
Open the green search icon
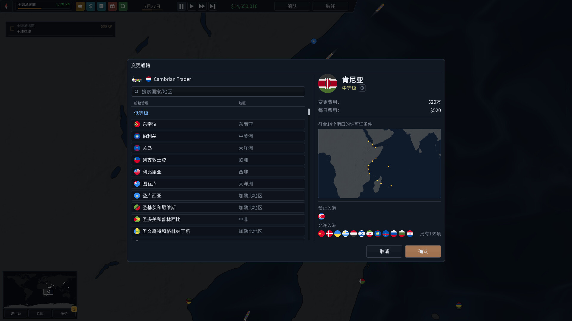pyautogui.click(x=123, y=6)
